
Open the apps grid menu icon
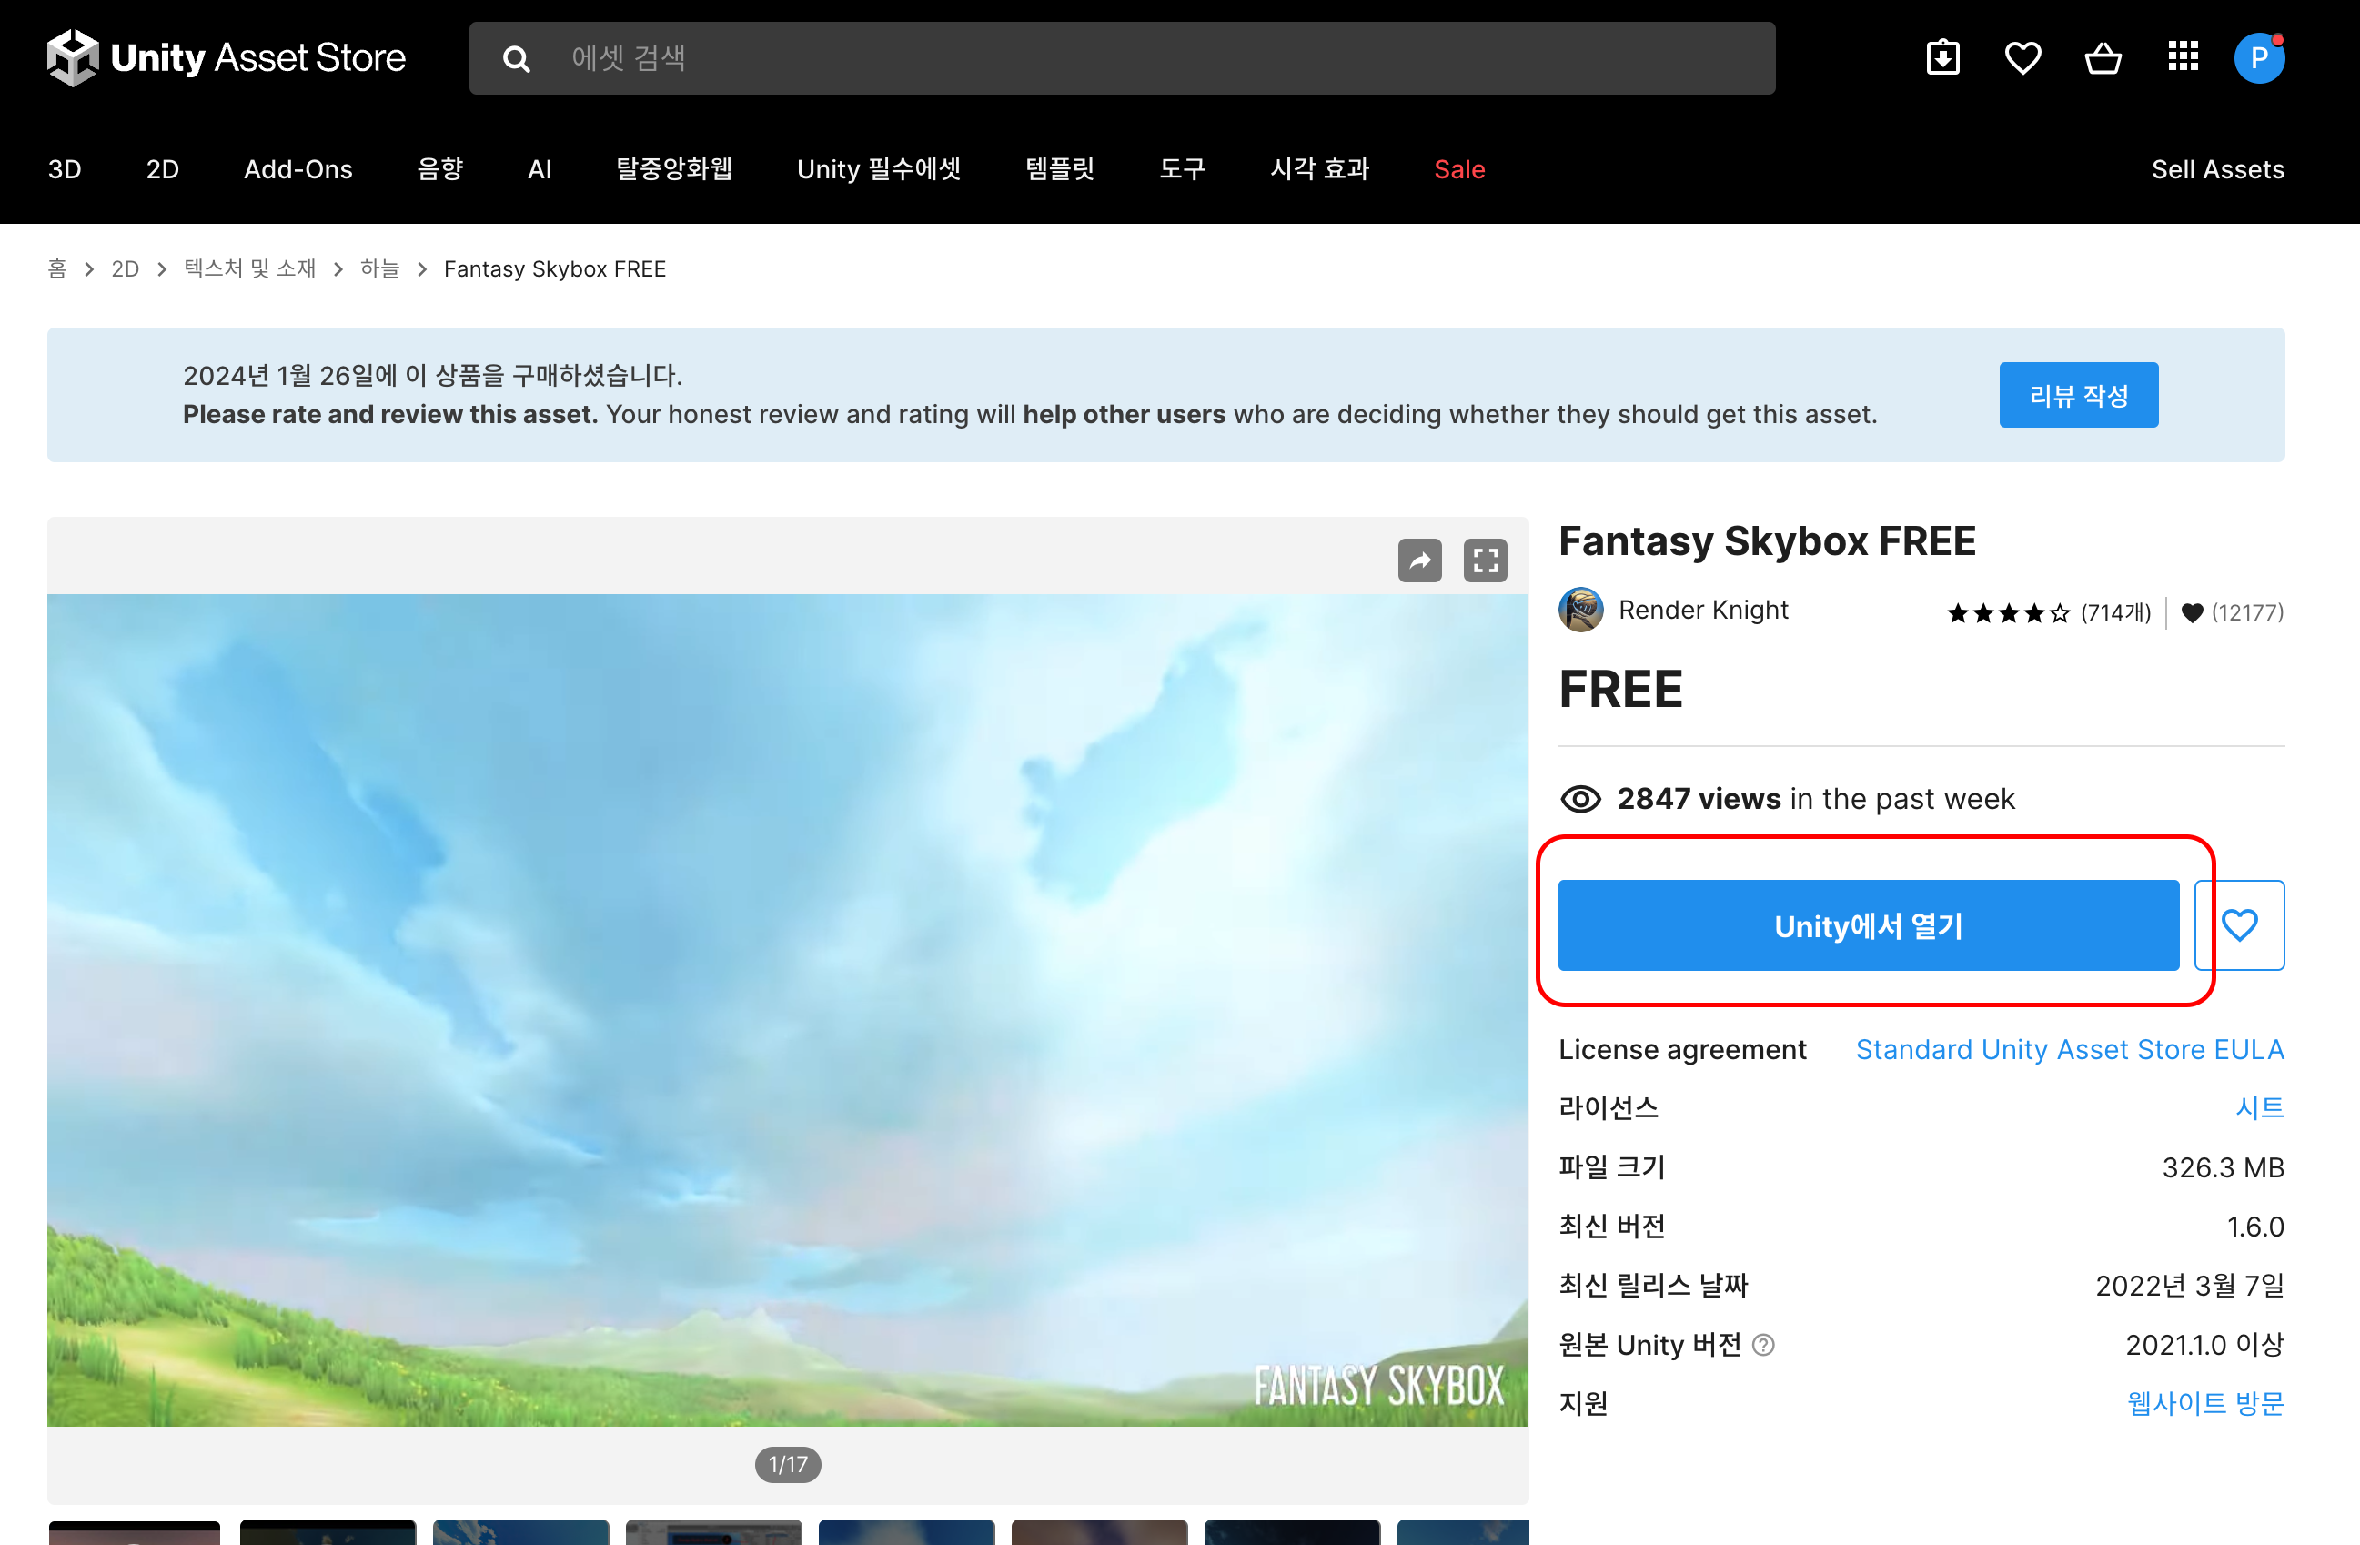[2183, 57]
